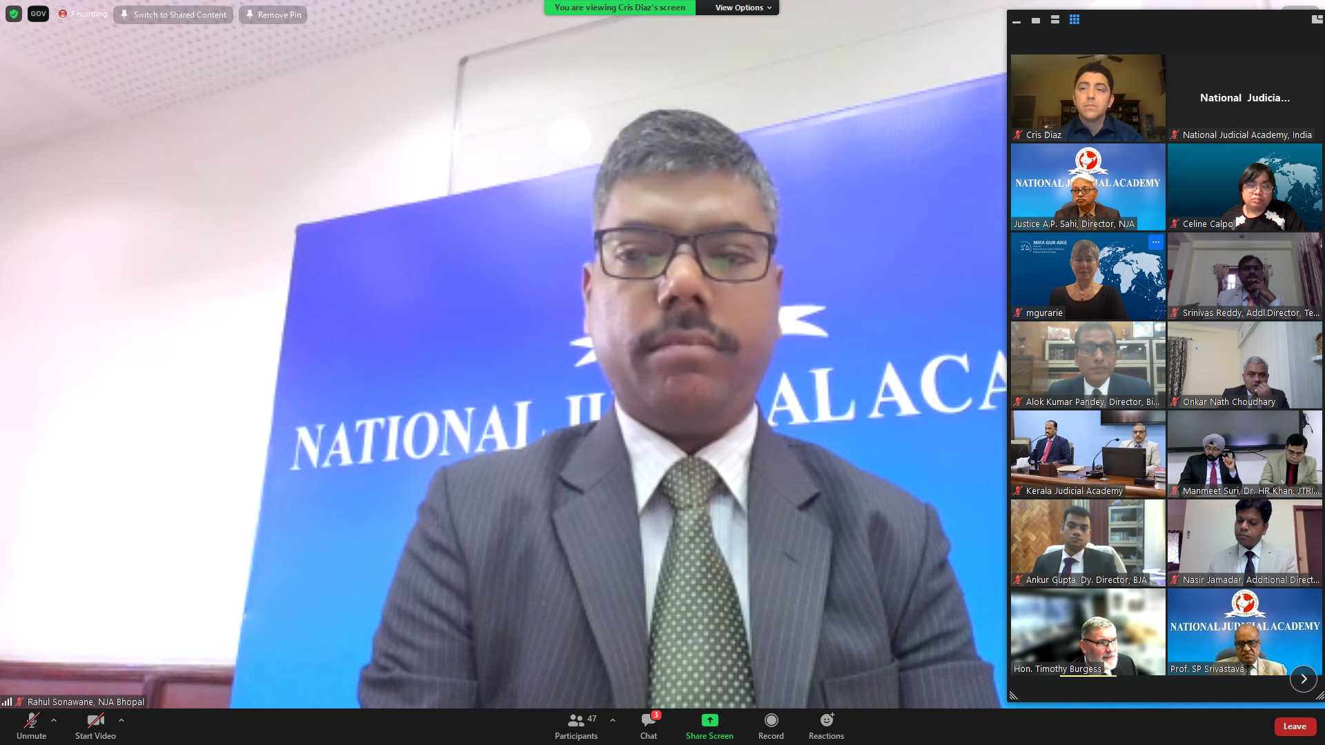Remove Pin from the pinned video
This screenshot has width=1325, height=745.
point(273,14)
